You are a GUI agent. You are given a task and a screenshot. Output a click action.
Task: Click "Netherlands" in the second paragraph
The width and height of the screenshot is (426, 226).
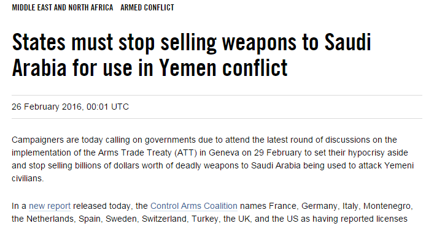[52, 219]
